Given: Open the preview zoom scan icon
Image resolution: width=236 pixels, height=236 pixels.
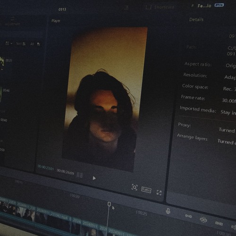Looking at the screenshot, I should 135,187.
